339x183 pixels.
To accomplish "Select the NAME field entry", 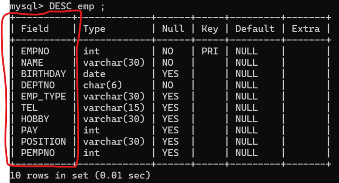I will tap(32, 63).
